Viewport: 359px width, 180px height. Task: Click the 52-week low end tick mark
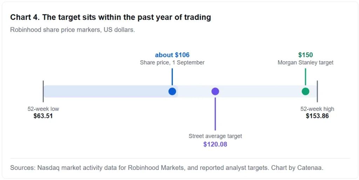pos(43,91)
